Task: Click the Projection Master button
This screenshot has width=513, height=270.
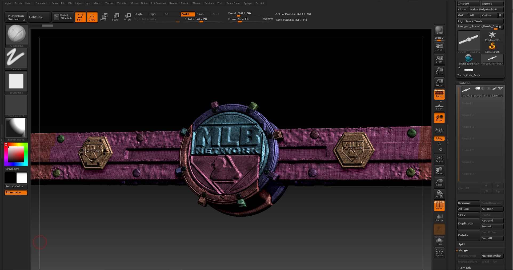Action: [16, 17]
